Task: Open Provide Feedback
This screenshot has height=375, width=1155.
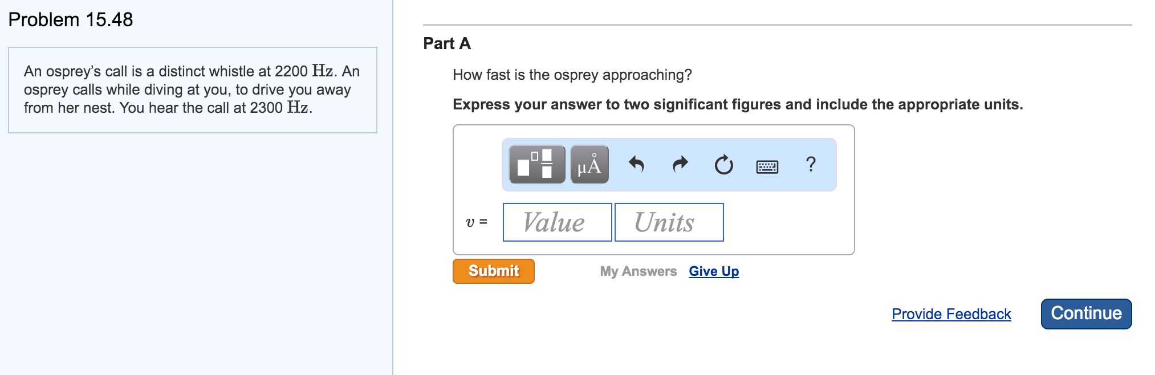Action: pos(951,314)
